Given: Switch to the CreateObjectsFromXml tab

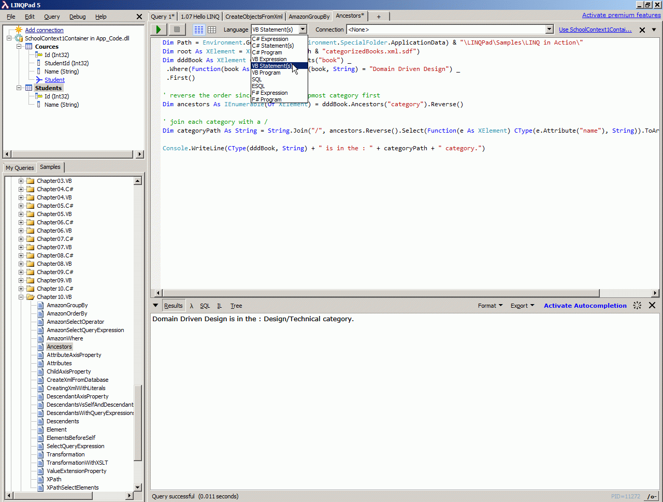Looking at the screenshot, I should pyautogui.click(x=254, y=17).
